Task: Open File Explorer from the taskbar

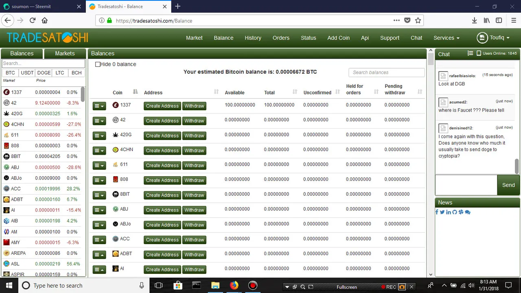Action: (x=215, y=285)
